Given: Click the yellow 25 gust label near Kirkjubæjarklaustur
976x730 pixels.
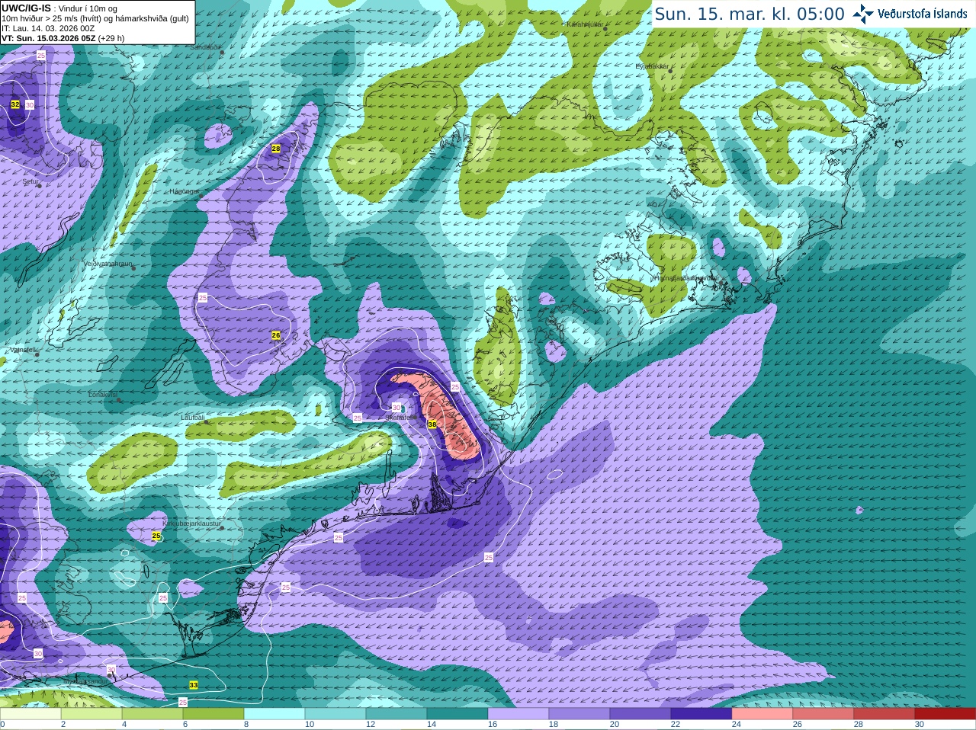Looking at the screenshot, I should tap(156, 536).
